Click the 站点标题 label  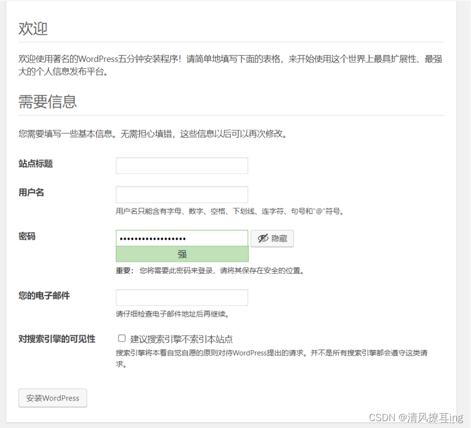click(36, 164)
